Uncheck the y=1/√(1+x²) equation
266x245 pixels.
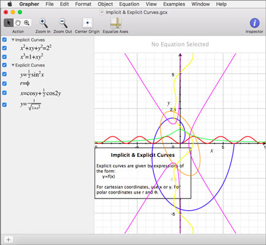4,105
